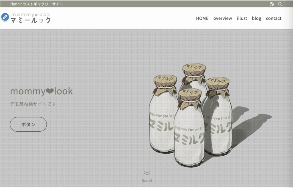Click the Scroll double-chevron down icon

147,173
